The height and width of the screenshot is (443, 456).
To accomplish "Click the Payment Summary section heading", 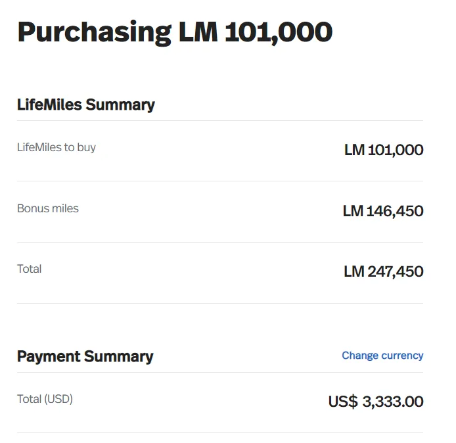I will [x=85, y=356].
